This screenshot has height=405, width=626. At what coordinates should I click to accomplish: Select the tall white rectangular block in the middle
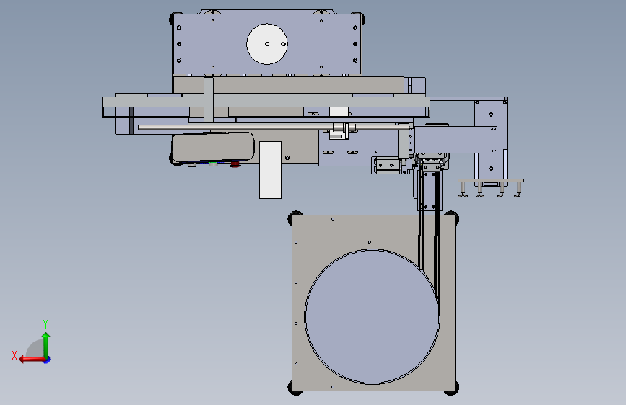click(270, 170)
